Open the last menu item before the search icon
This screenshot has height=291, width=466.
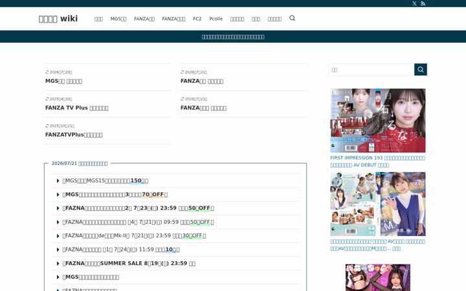pyautogui.click(x=274, y=19)
